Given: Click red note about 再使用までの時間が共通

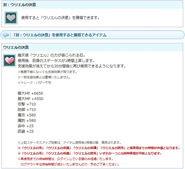Looking at the screenshot, I should (x=99, y=148).
